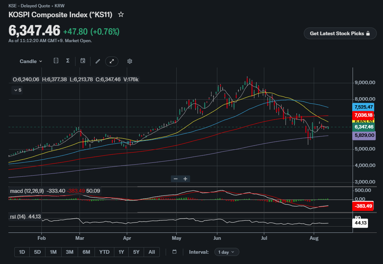
Task: Click the KSE - Delayed Quote text
Action: coord(29,5)
